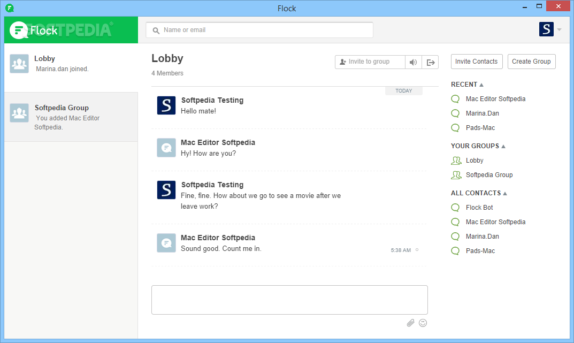Open the user profile avatar at top right
Screen dimensions: 574x343
546,29
